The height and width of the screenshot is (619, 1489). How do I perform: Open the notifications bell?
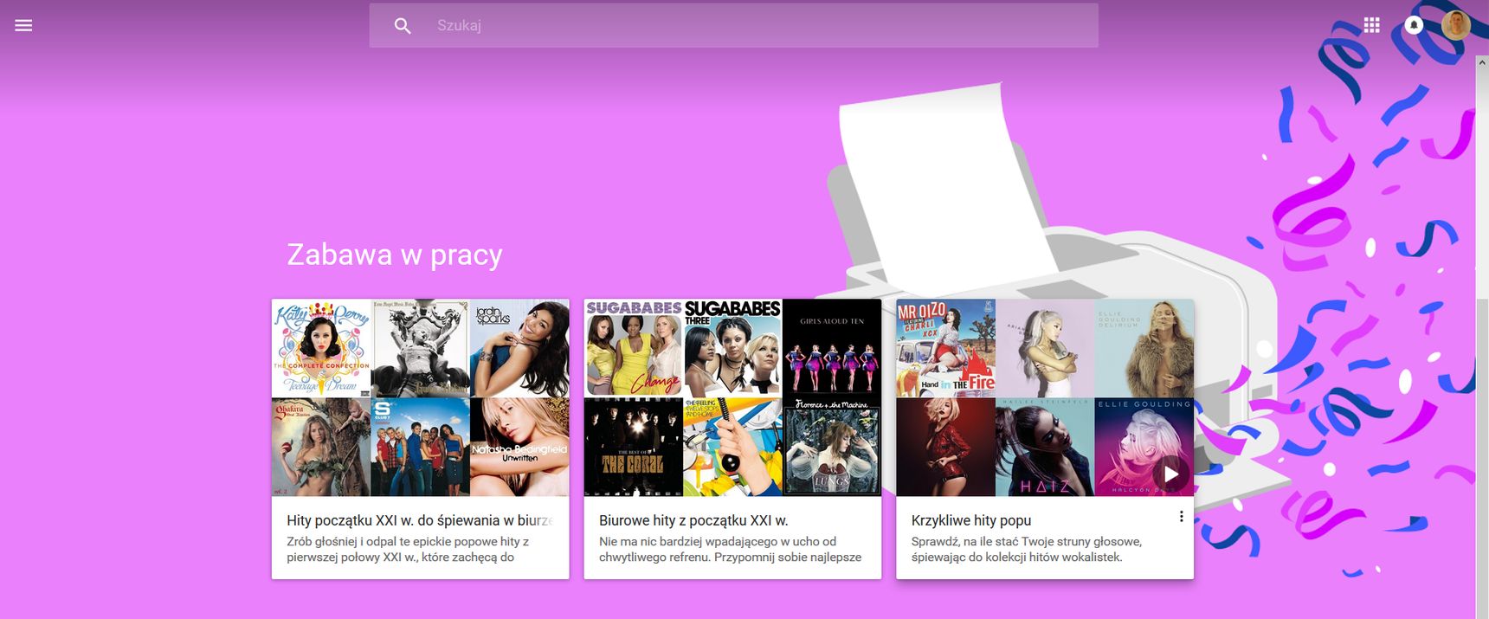(x=1414, y=25)
